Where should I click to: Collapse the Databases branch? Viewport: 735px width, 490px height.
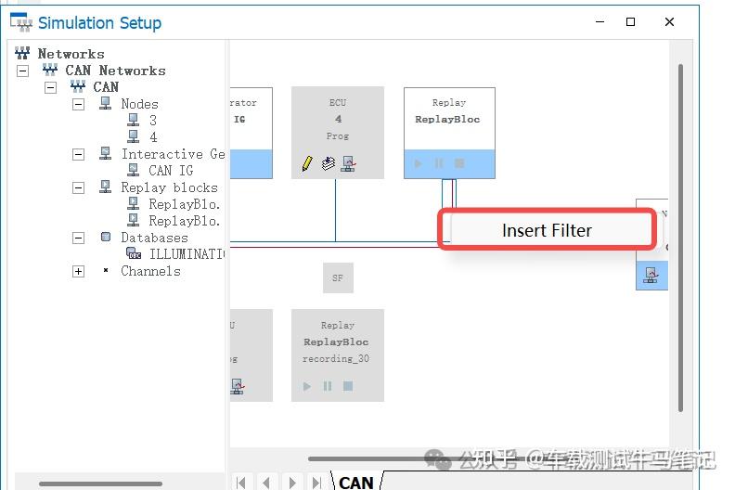(78, 239)
